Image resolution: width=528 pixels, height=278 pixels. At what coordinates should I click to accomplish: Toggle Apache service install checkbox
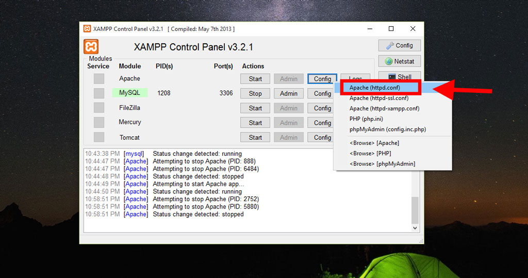point(98,78)
